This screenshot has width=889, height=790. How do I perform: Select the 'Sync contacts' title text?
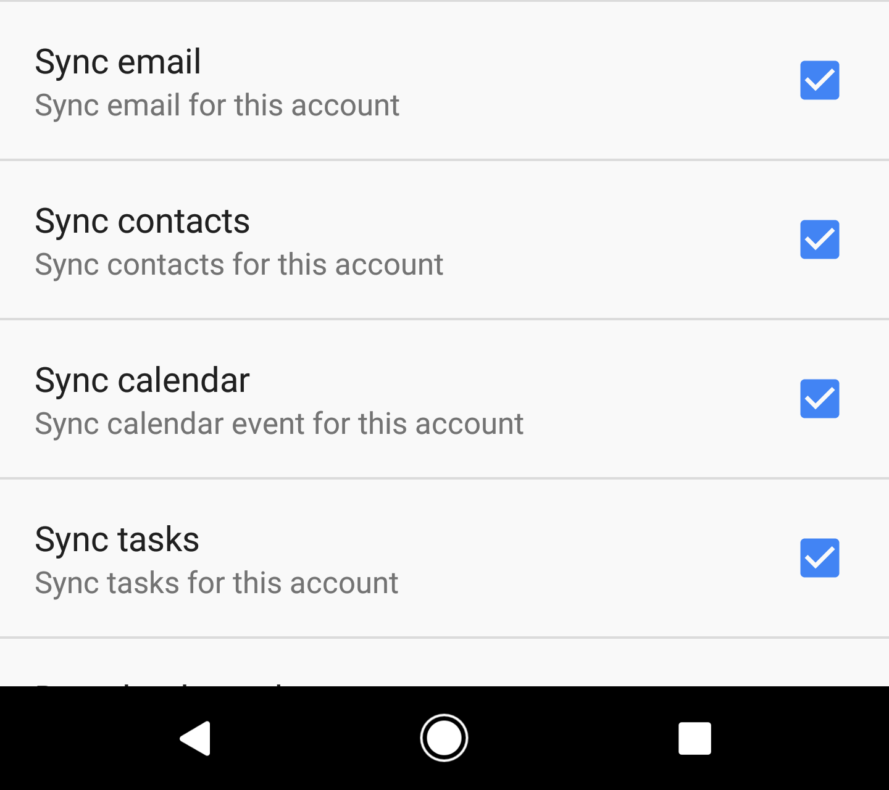142,222
